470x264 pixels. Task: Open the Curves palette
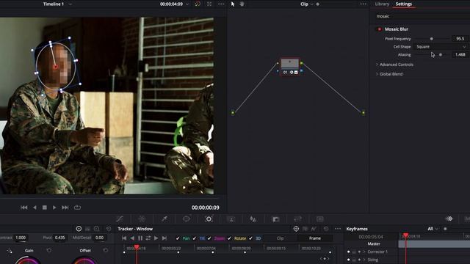tap(120, 219)
